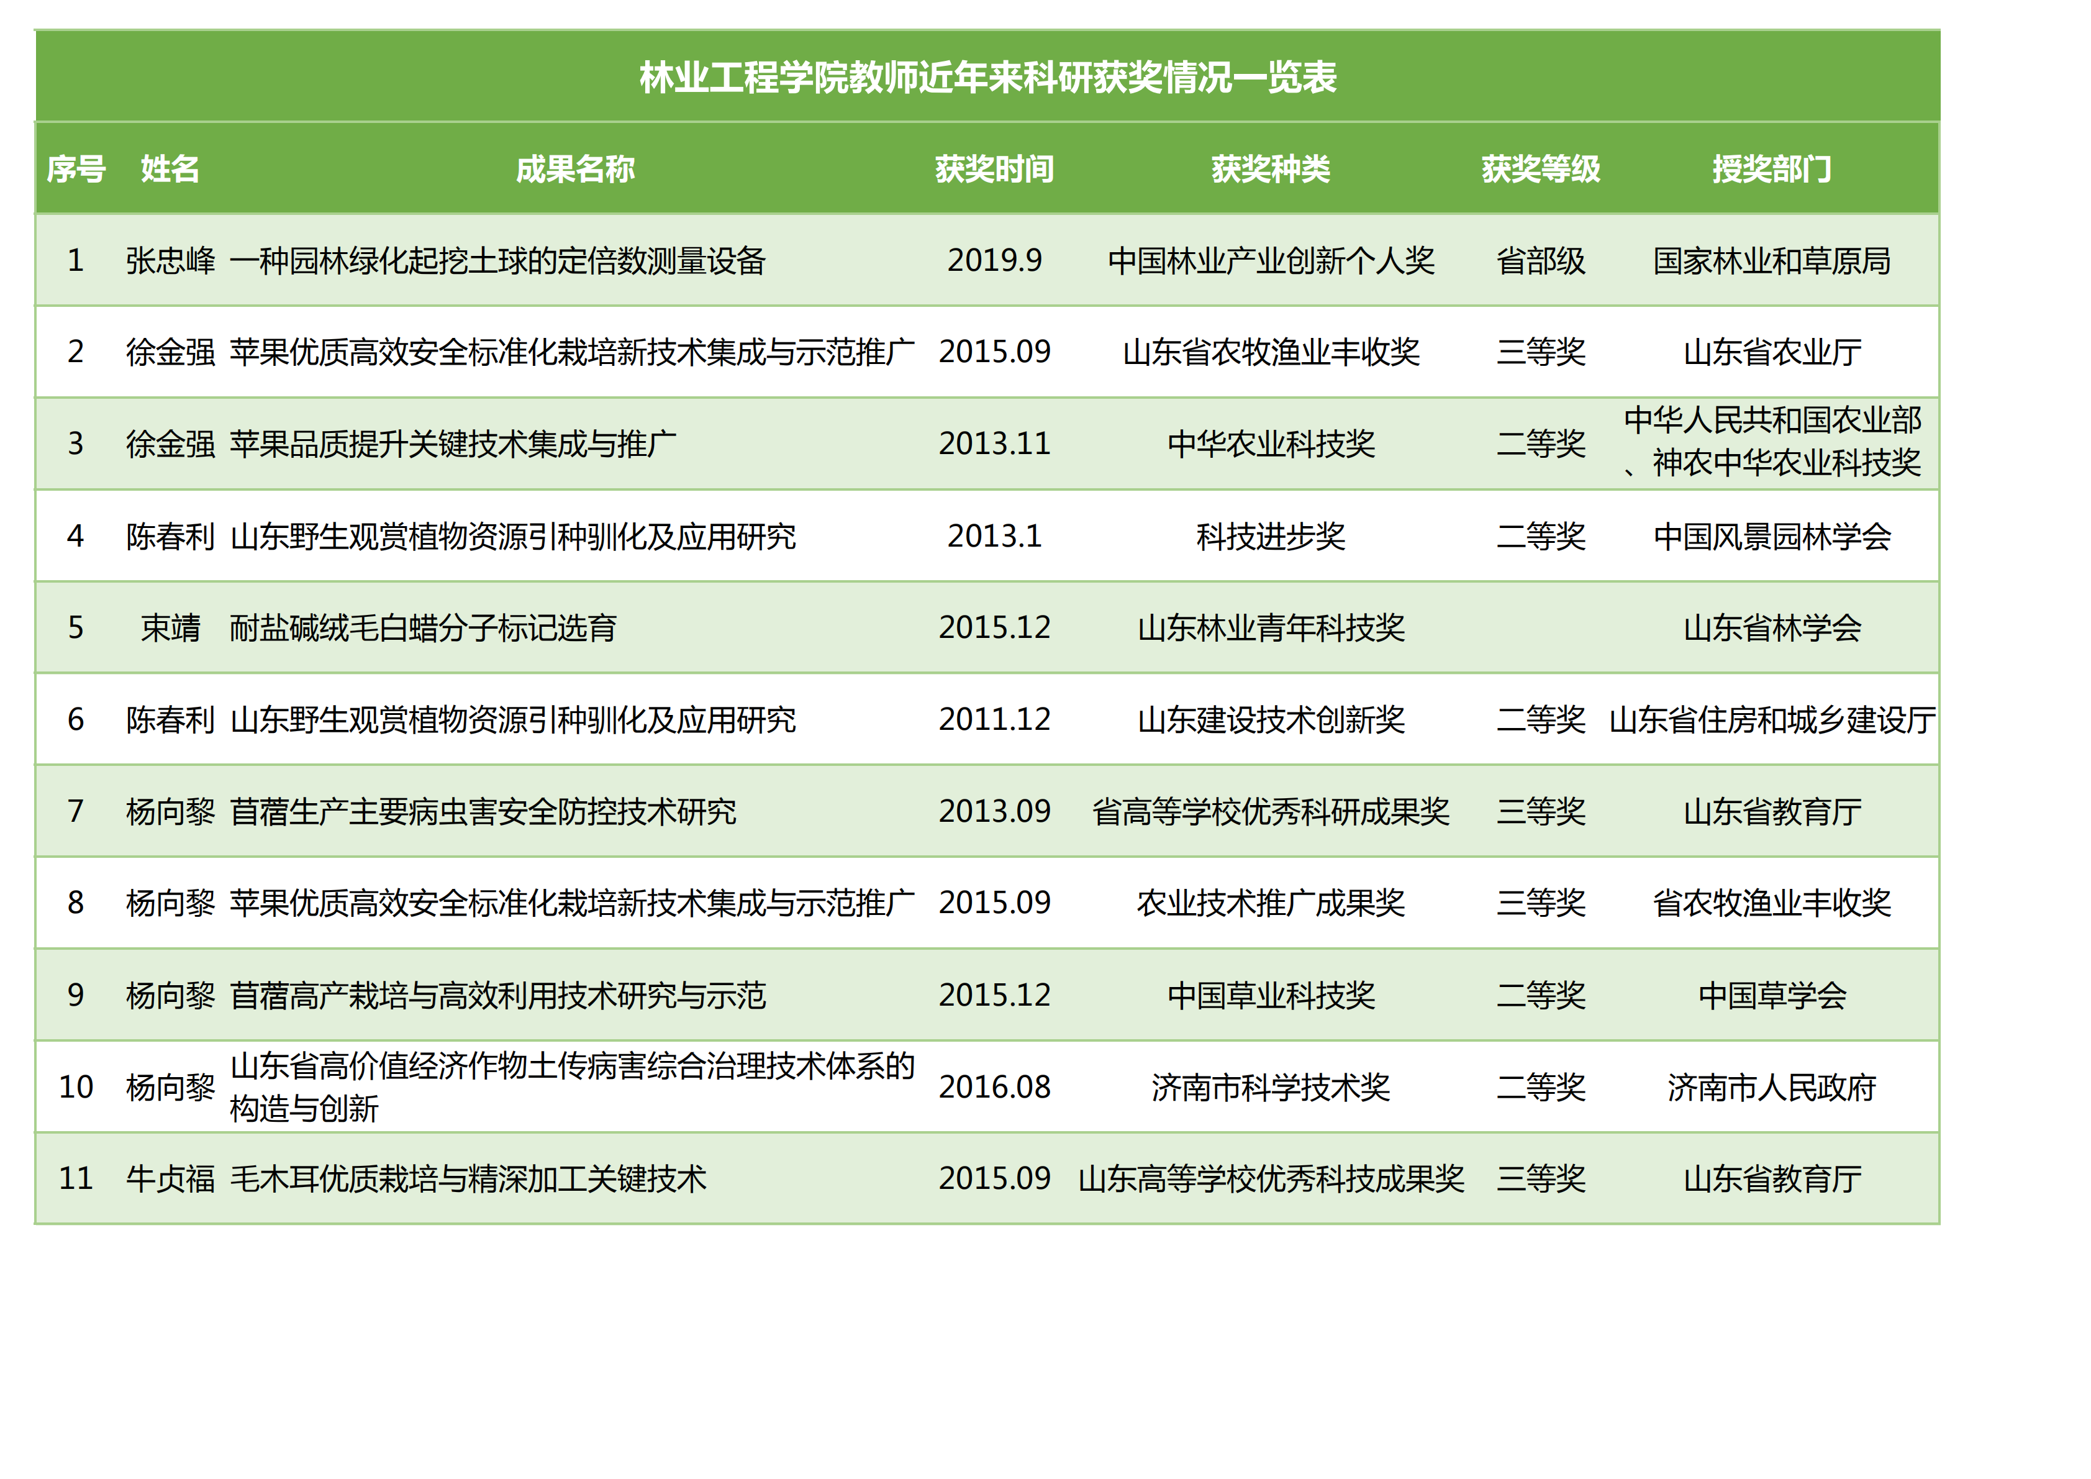This screenshot has width=2091, height=1479.
Task: Click 山东省农牧渔业丰收奖 cell
Action: pyautogui.click(x=1271, y=352)
